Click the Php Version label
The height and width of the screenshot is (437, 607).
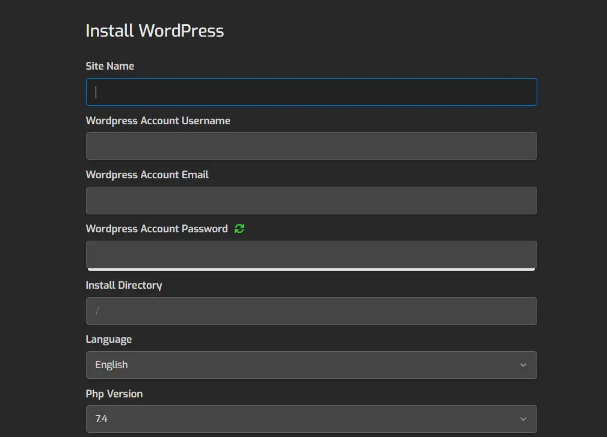coord(114,394)
